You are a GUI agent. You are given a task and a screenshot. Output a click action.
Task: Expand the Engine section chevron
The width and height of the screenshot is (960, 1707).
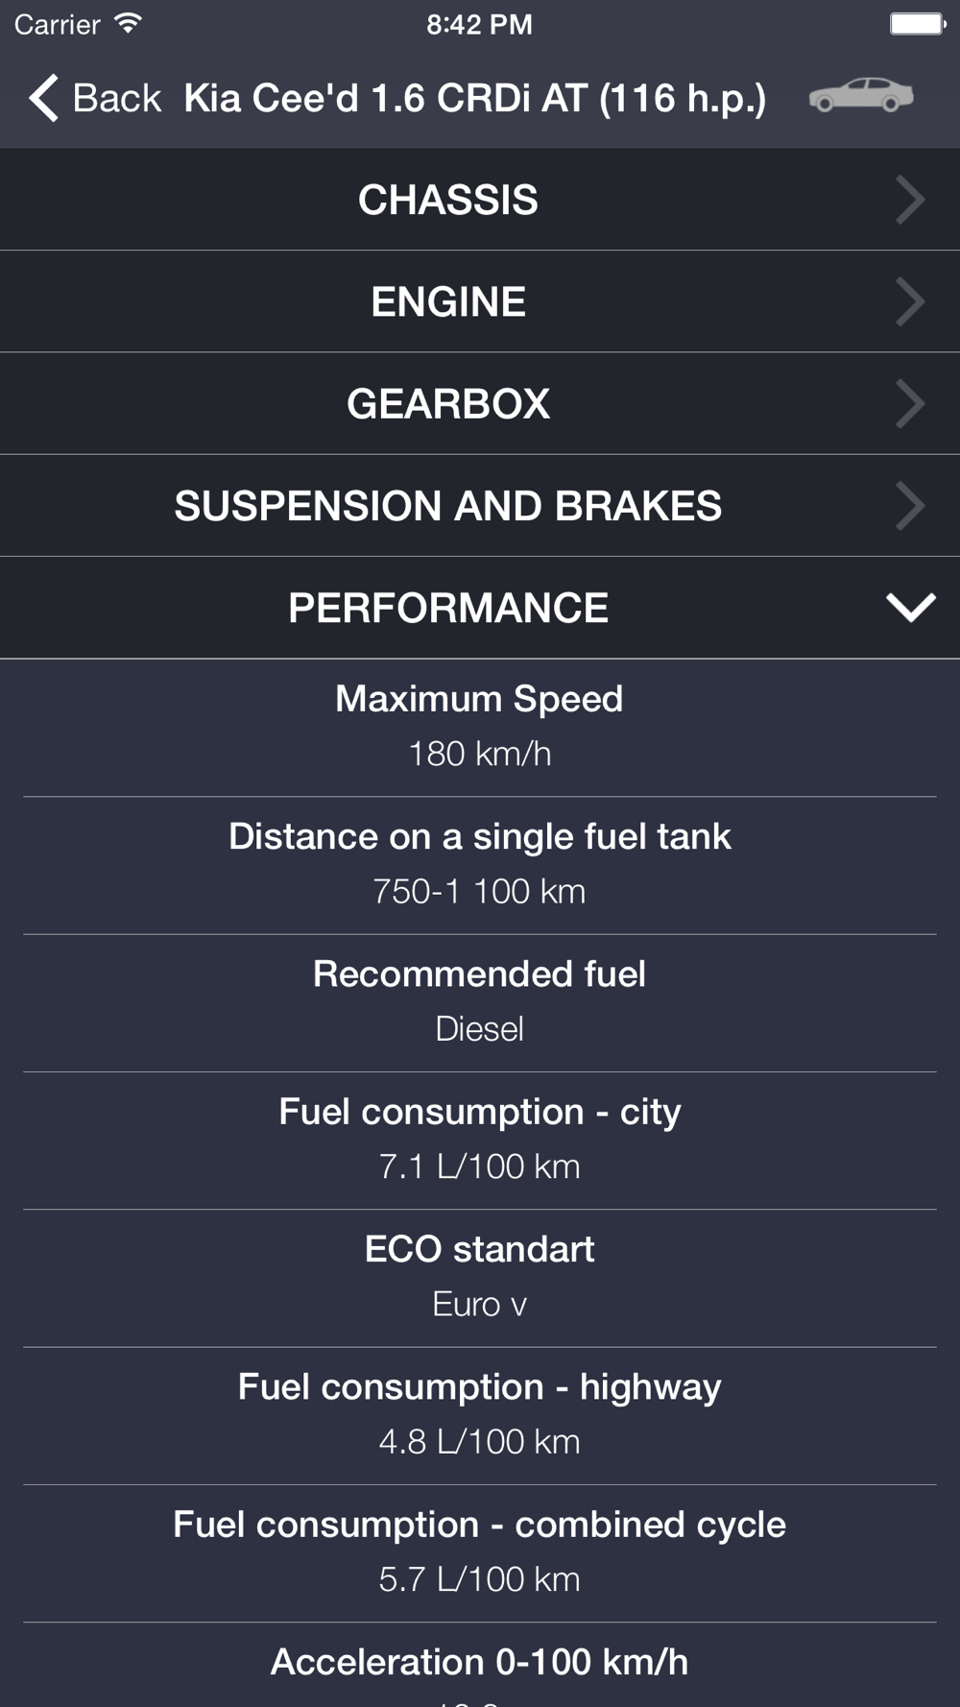[x=909, y=301]
